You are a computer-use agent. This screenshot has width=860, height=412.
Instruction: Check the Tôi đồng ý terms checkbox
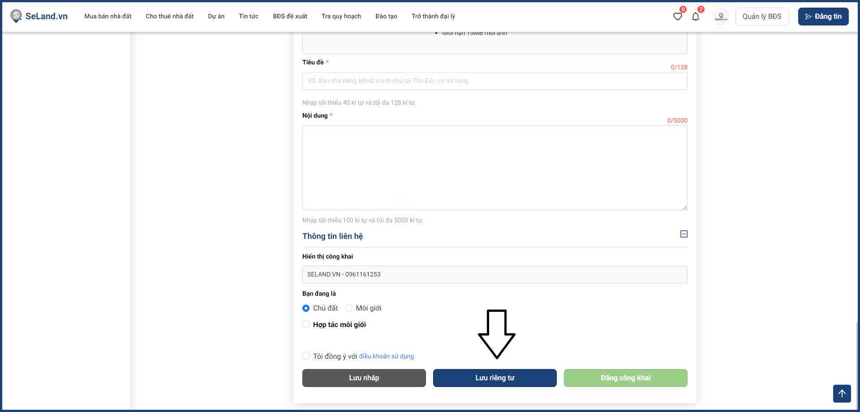[x=306, y=356]
